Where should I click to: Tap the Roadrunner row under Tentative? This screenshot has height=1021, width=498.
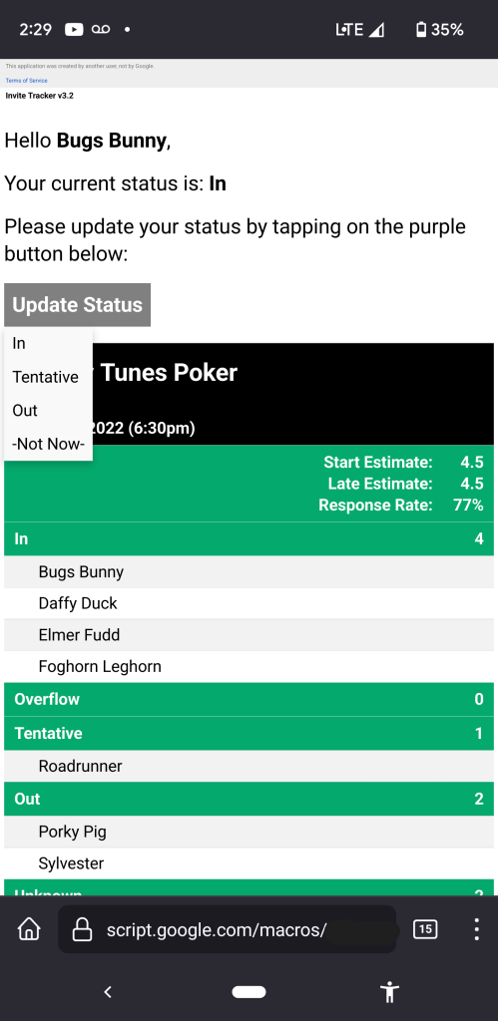tap(249, 766)
